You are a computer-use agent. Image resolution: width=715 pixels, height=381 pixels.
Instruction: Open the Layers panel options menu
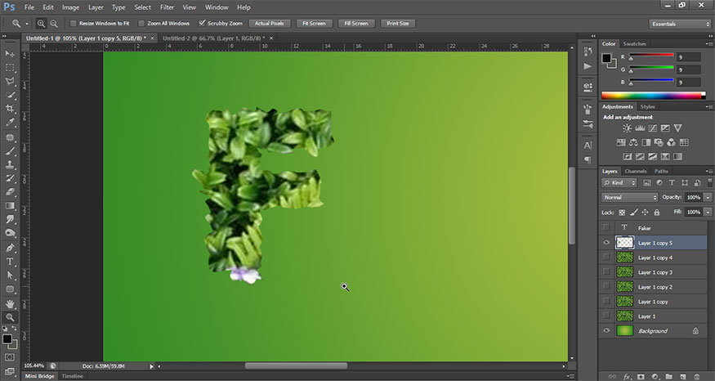point(708,171)
